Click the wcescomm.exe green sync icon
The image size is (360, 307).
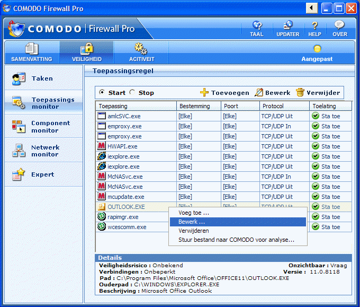tap(102, 226)
